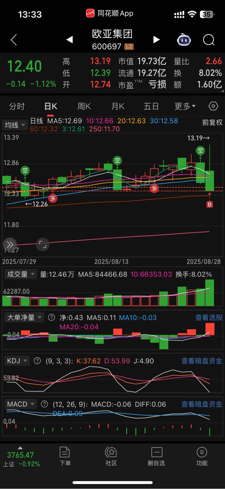
Task: Tap the red B buy marker
Action: coord(209,204)
